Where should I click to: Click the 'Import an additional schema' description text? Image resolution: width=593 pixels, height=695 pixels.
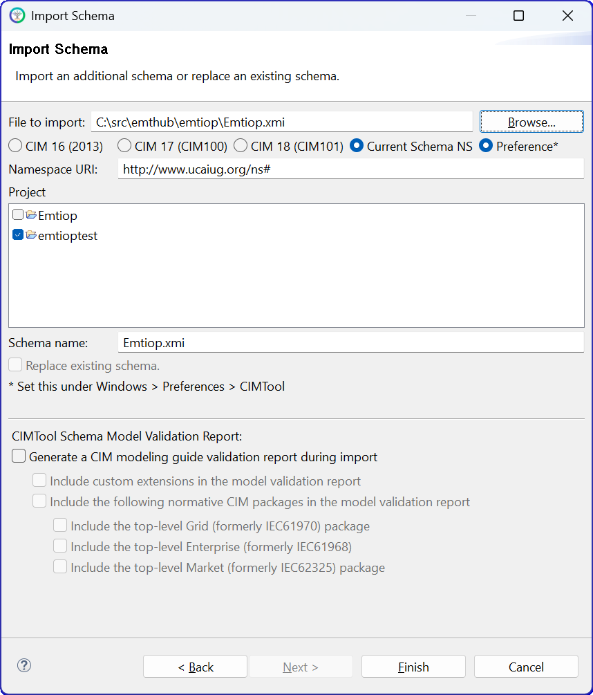pyautogui.click(x=177, y=76)
